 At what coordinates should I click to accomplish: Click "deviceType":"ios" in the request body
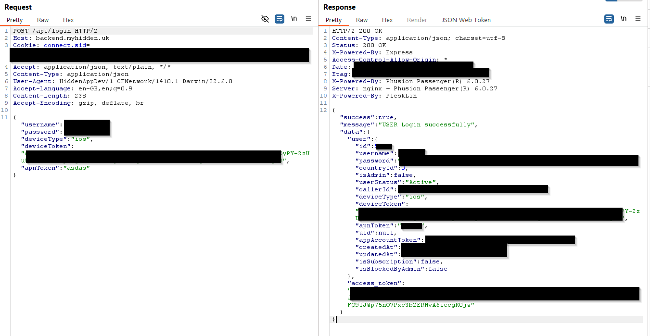pyautogui.click(x=57, y=139)
